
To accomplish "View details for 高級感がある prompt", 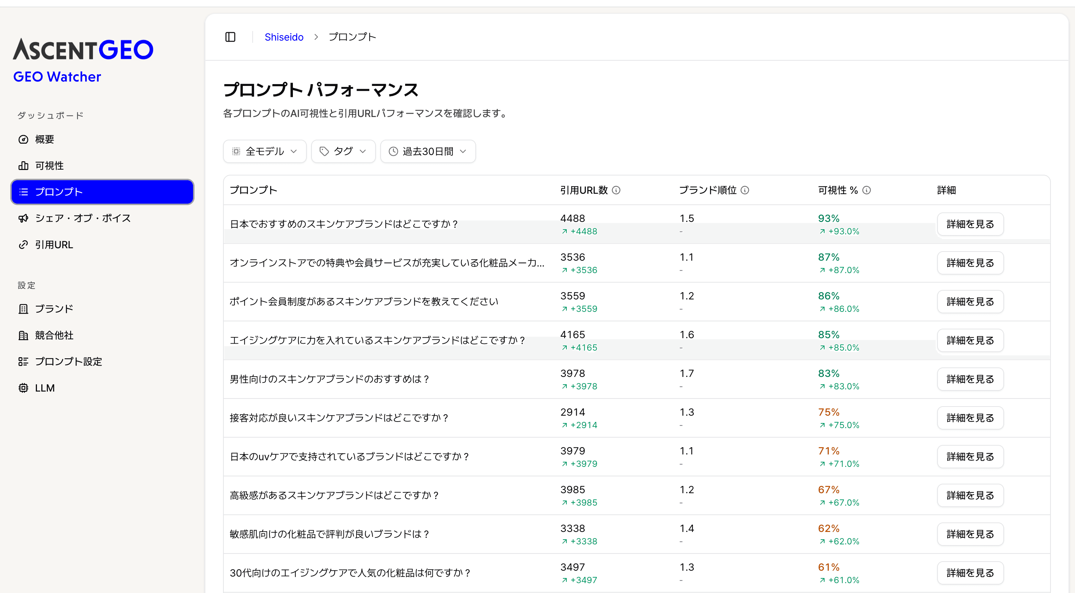I will [970, 496].
